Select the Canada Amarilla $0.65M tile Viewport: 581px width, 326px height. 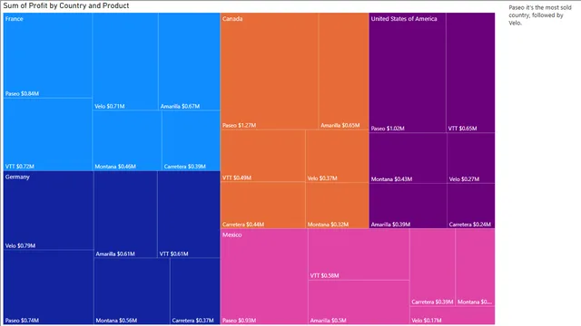coord(343,72)
